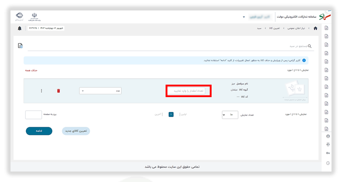The height and width of the screenshot is (182, 342).
Task: Click the red trash icon for the میز item
Action: tap(59, 91)
